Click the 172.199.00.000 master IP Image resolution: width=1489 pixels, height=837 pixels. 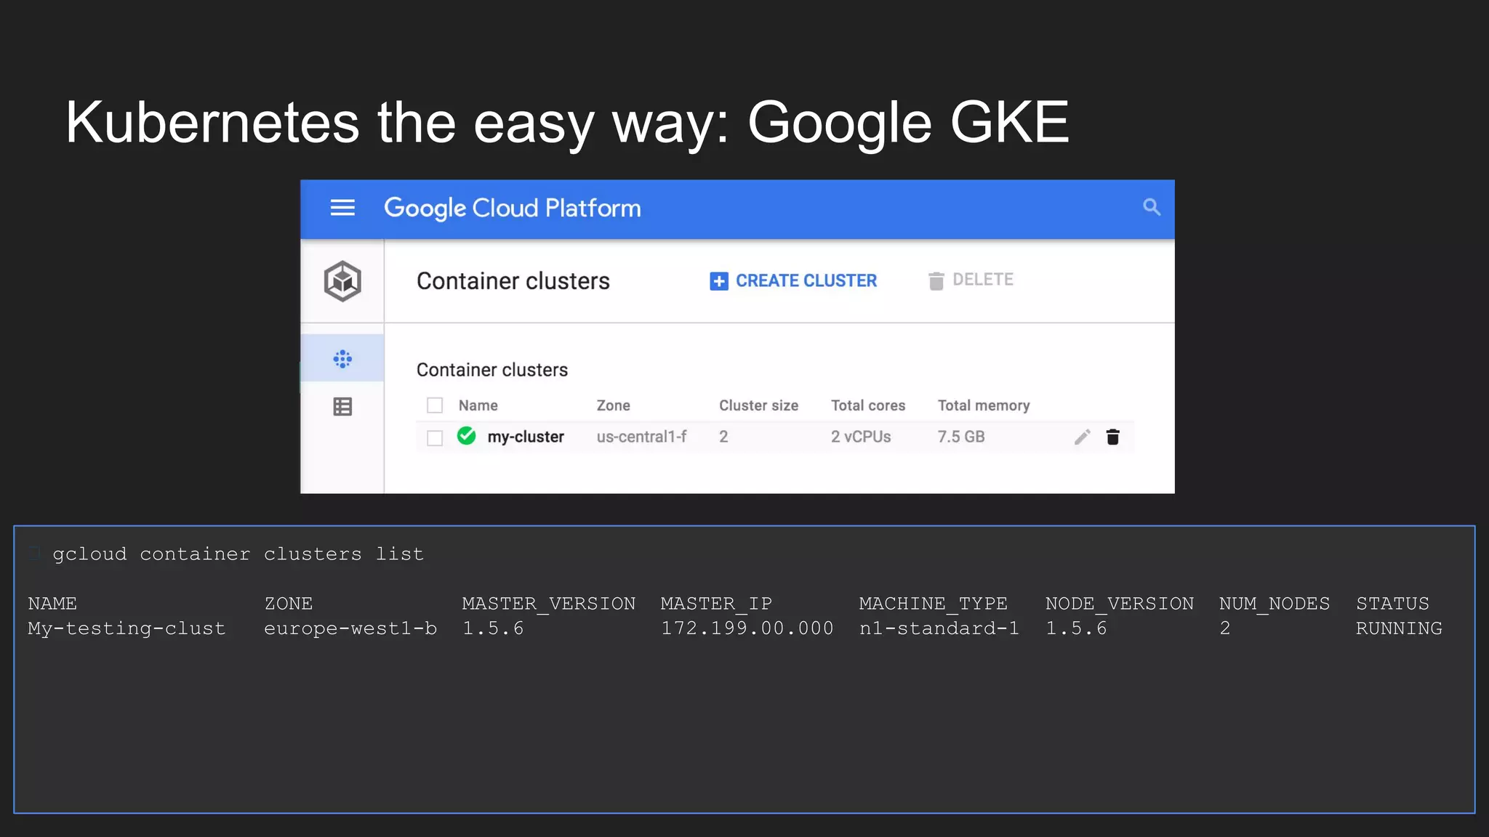click(x=747, y=628)
